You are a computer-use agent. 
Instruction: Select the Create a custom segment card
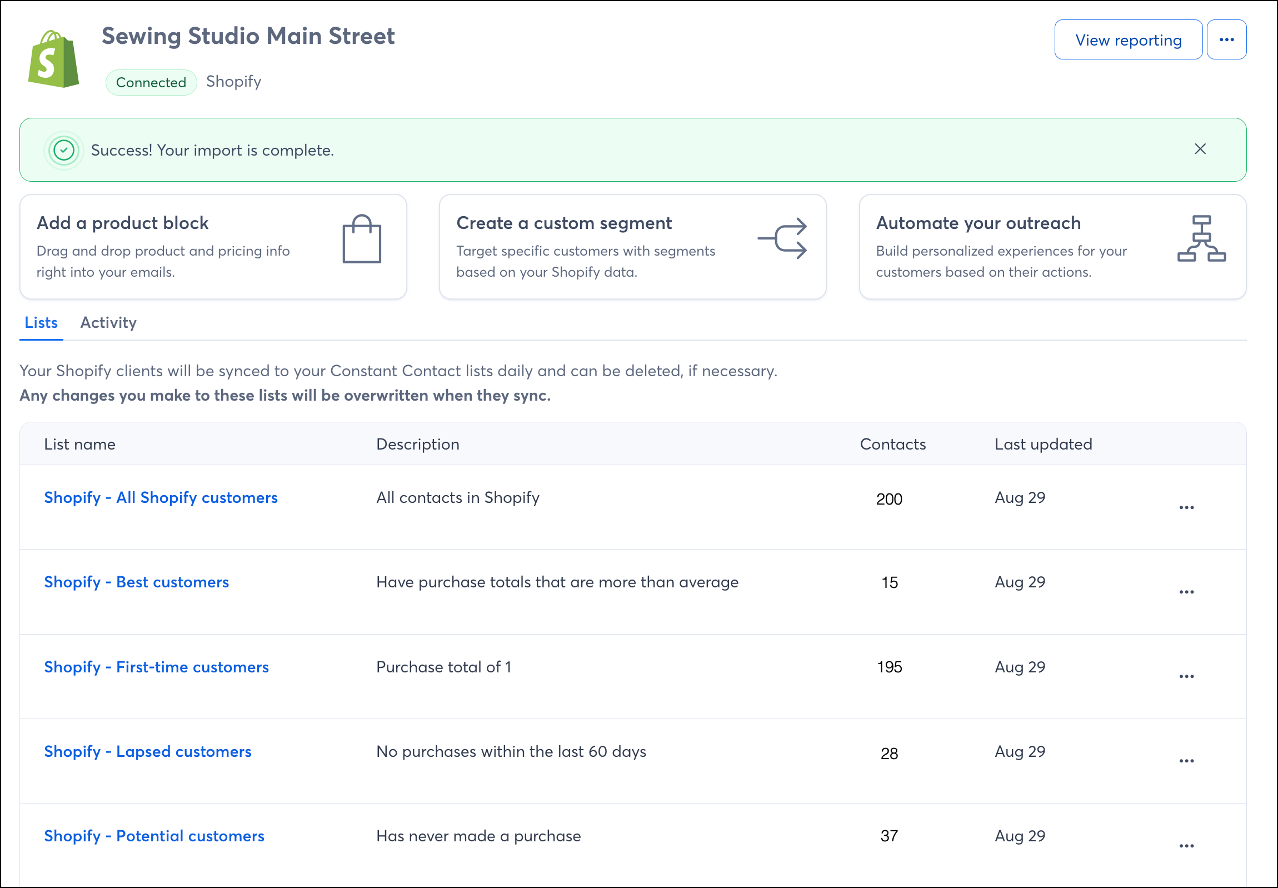(x=632, y=247)
